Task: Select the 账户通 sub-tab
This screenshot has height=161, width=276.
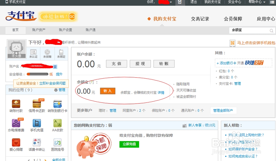Action: coord(91,30)
